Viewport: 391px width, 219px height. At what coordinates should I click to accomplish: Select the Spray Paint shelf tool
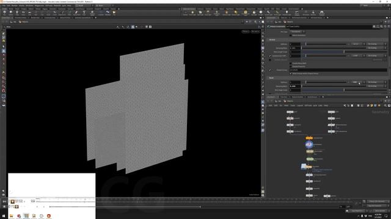[x=76, y=13]
